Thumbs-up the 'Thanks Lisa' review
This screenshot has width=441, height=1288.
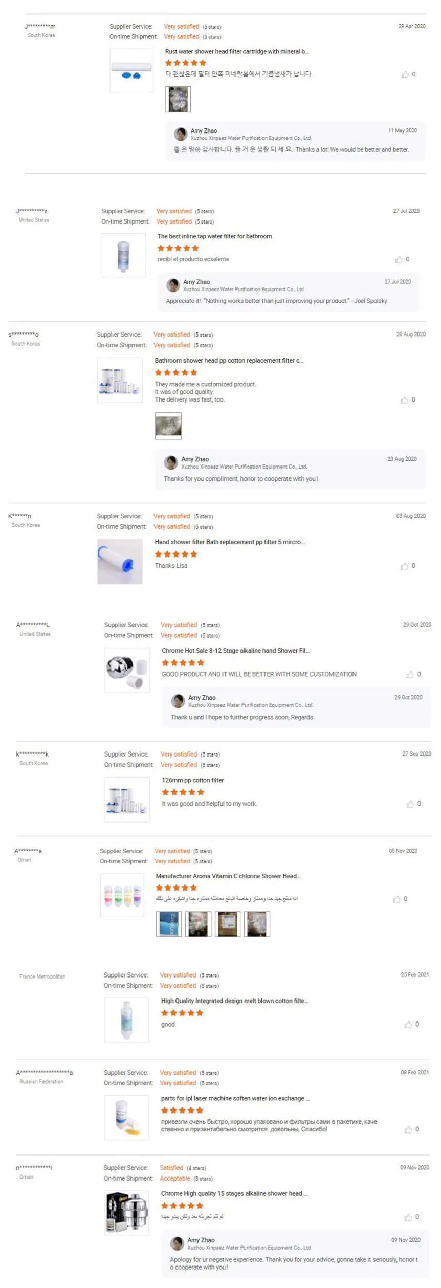[x=405, y=566]
